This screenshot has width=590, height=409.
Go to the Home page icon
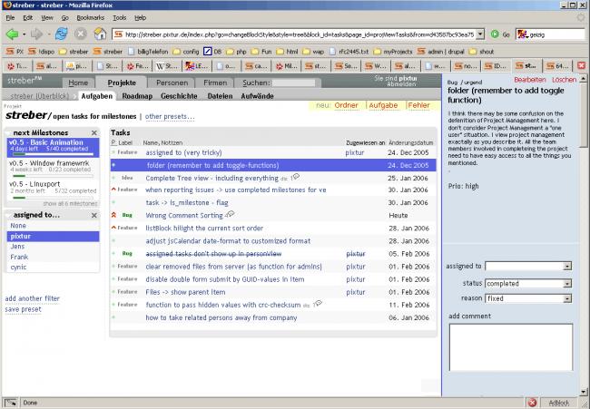pos(100,34)
